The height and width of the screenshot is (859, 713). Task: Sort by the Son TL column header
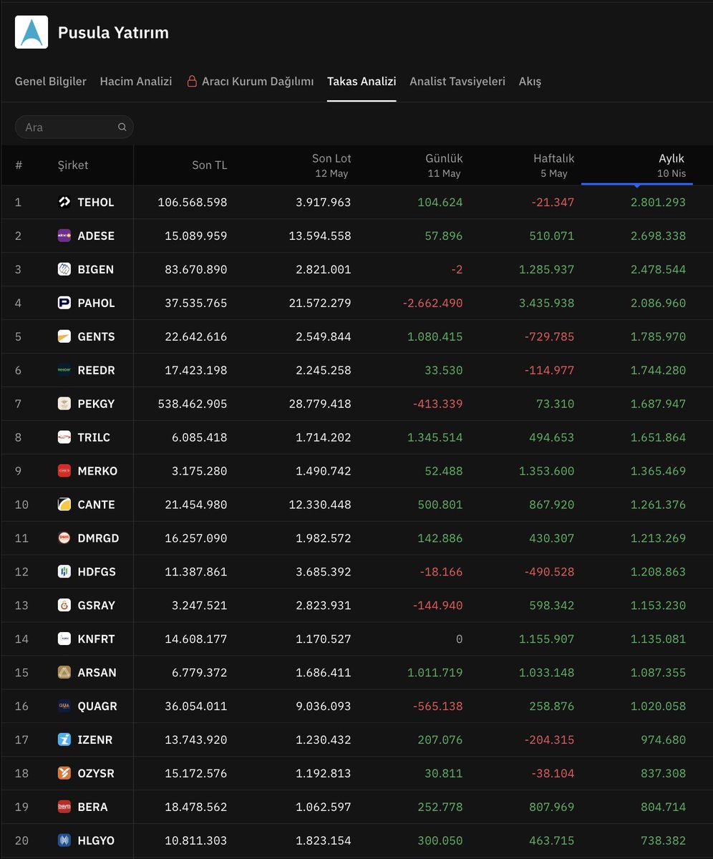point(210,165)
